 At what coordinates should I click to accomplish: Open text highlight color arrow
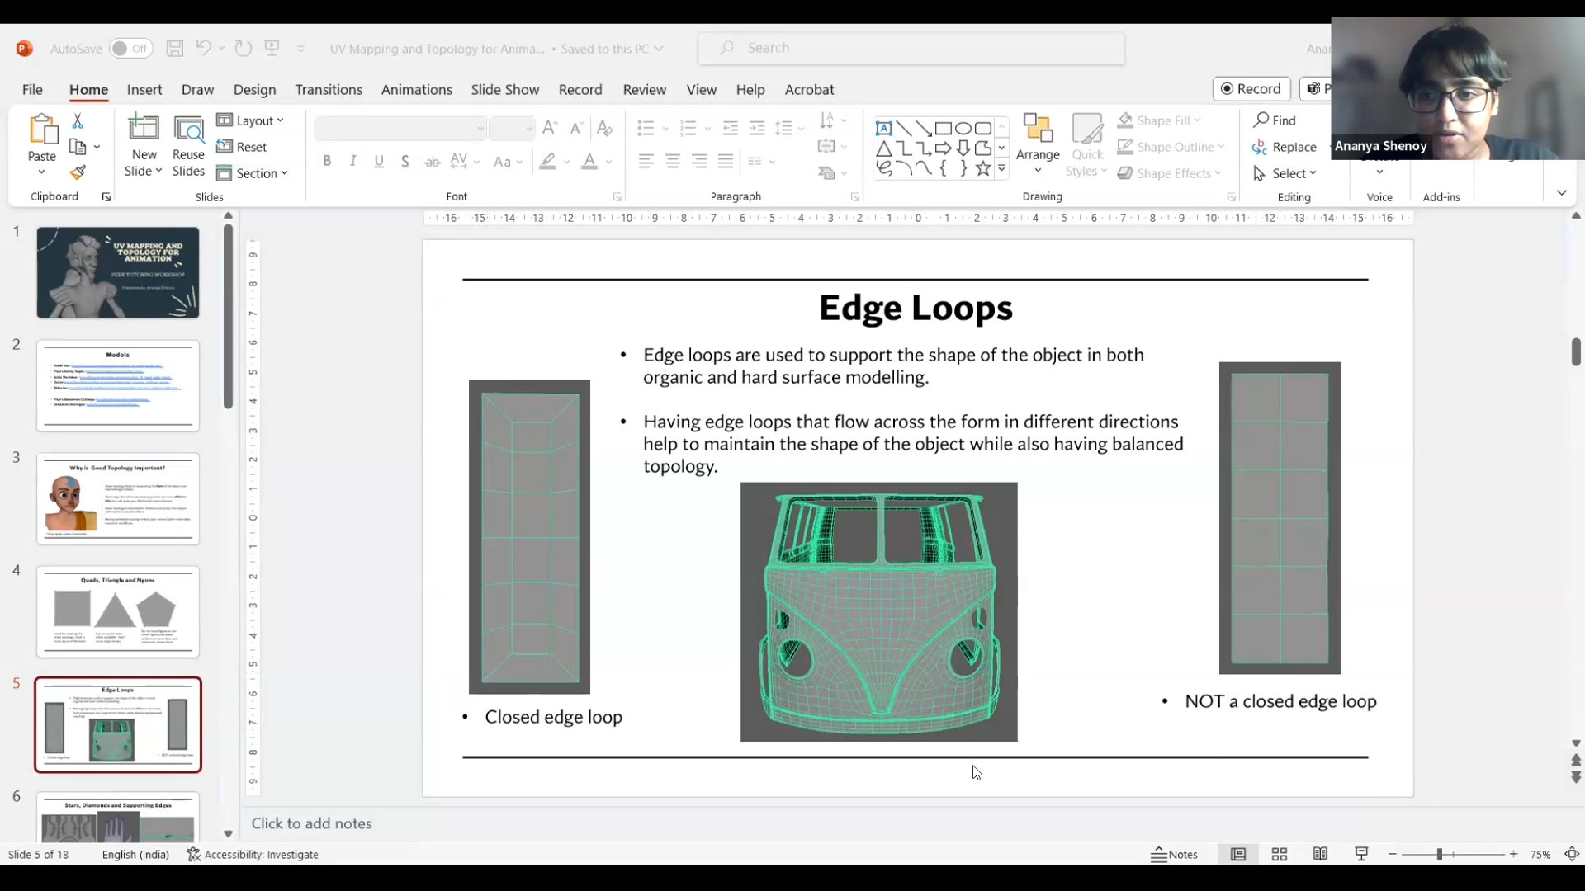(x=566, y=162)
